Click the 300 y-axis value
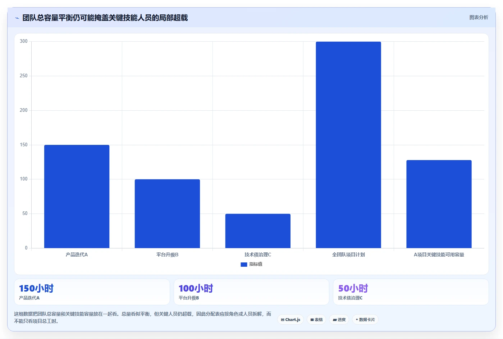This screenshot has width=503, height=339. (23, 41)
